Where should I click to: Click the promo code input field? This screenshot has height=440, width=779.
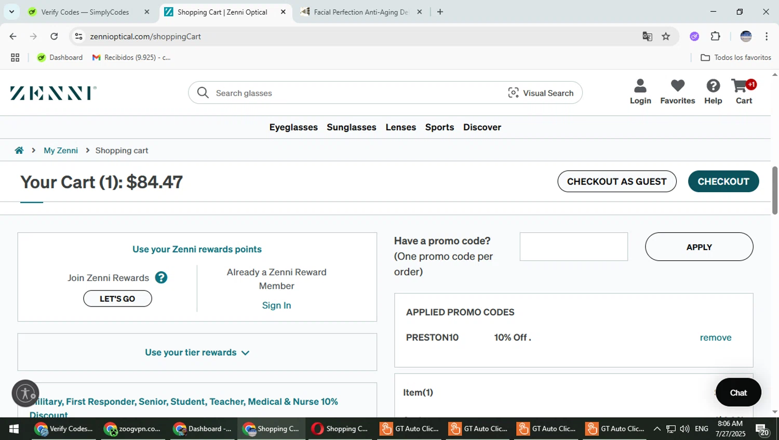pyautogui.click(x=574, y=247)
